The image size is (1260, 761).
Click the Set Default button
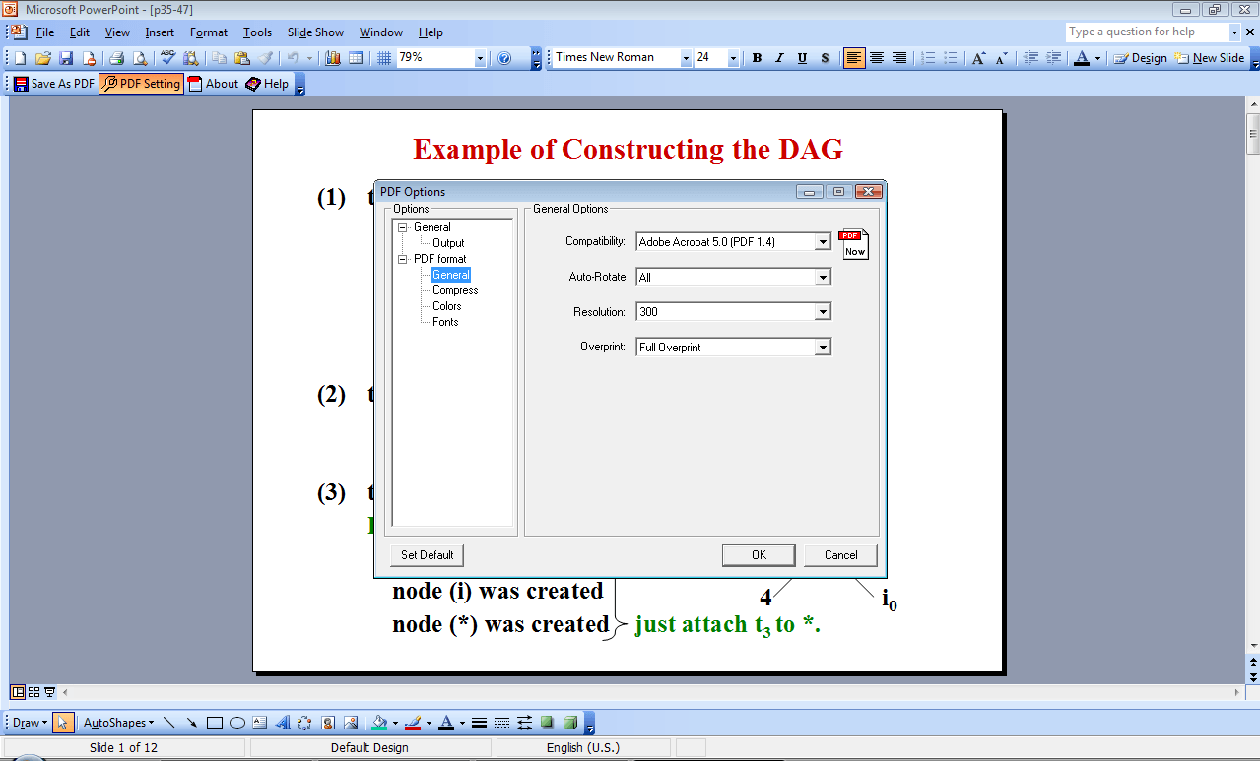click(x=427, y=555)
